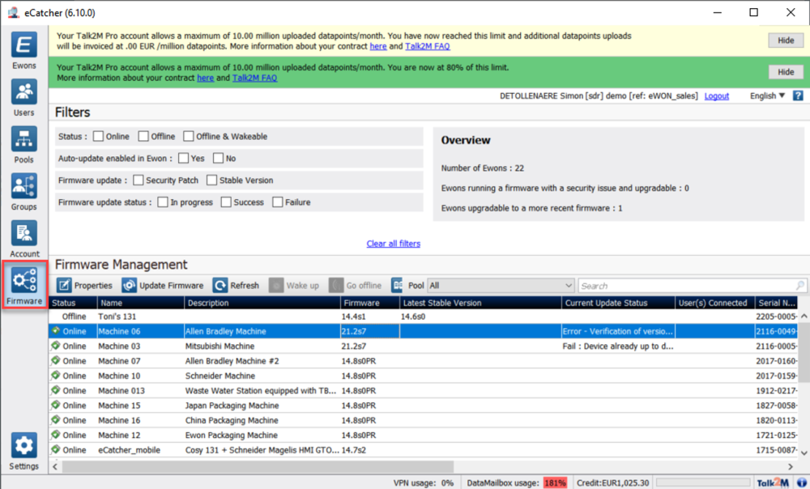Click the Clear all filters link
This screenshot has height=489, width=810.
(x=393, y=244)
